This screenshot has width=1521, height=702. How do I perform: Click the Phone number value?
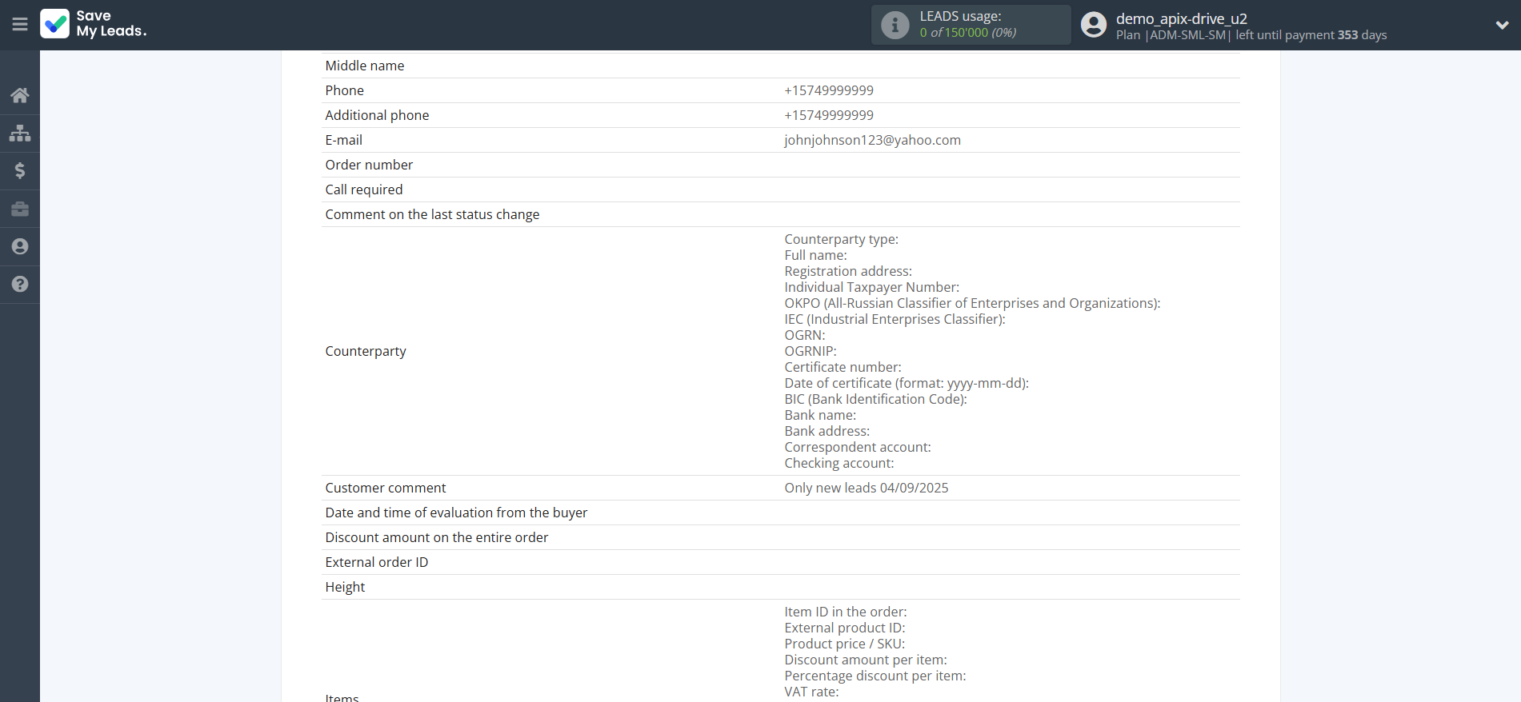[x=828, y=90]
